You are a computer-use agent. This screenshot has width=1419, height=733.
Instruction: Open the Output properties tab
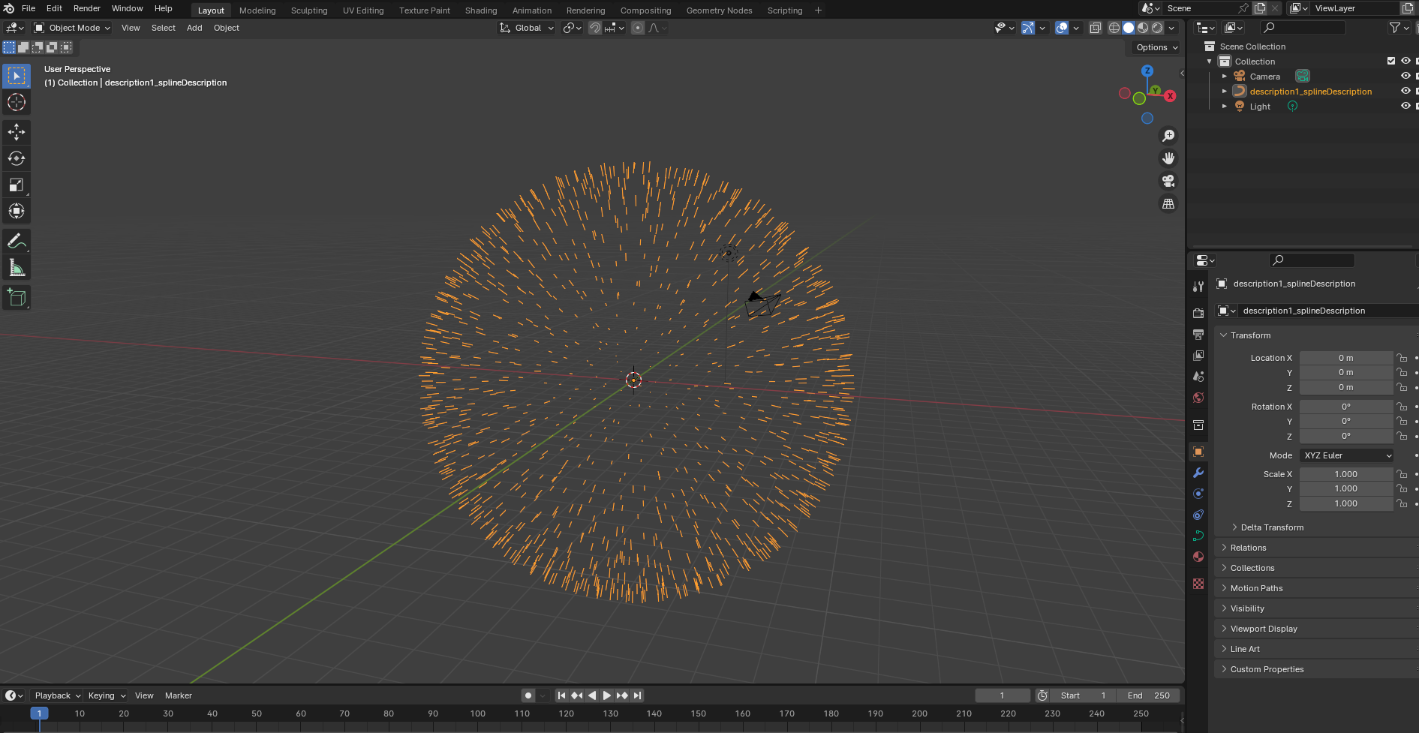point(1198,334)
